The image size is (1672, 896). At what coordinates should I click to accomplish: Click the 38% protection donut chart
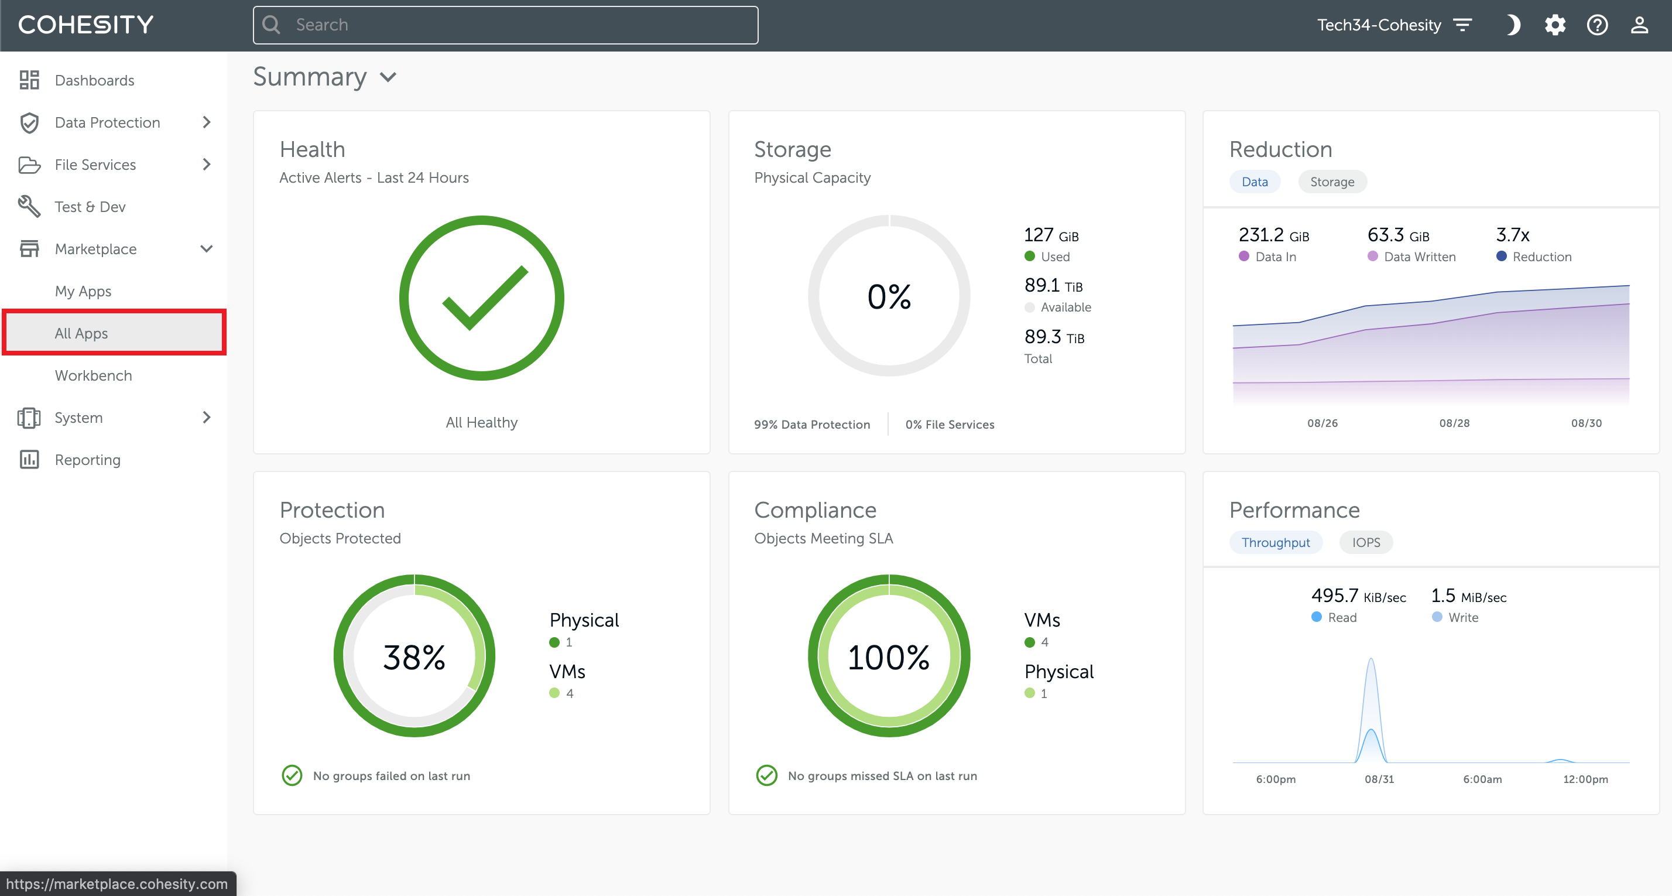[414, 656]
